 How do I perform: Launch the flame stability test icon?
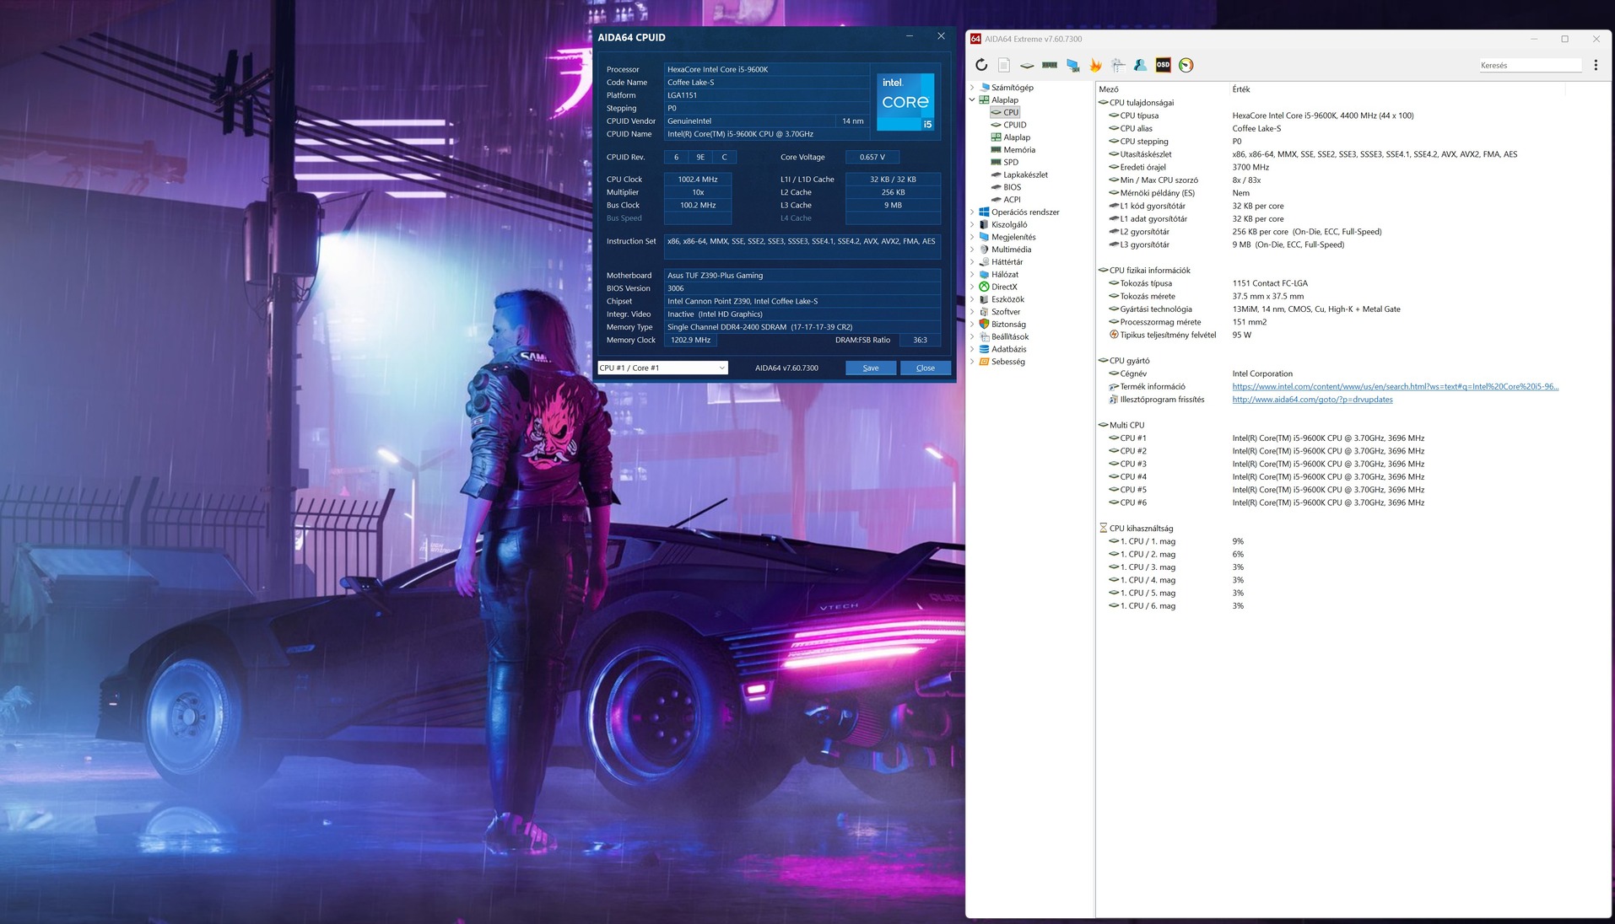1095,65
